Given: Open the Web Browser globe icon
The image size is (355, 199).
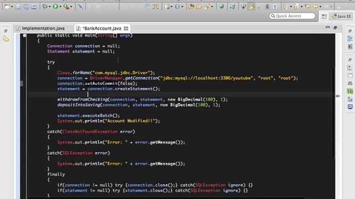Looking at the screenshot, I should [x=221, y=7].
